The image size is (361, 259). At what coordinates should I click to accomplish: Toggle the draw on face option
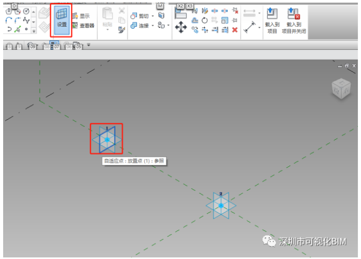[x=44, y=13]
